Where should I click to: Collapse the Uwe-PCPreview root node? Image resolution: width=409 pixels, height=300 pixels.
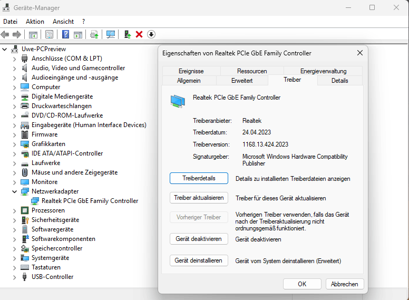4,49
